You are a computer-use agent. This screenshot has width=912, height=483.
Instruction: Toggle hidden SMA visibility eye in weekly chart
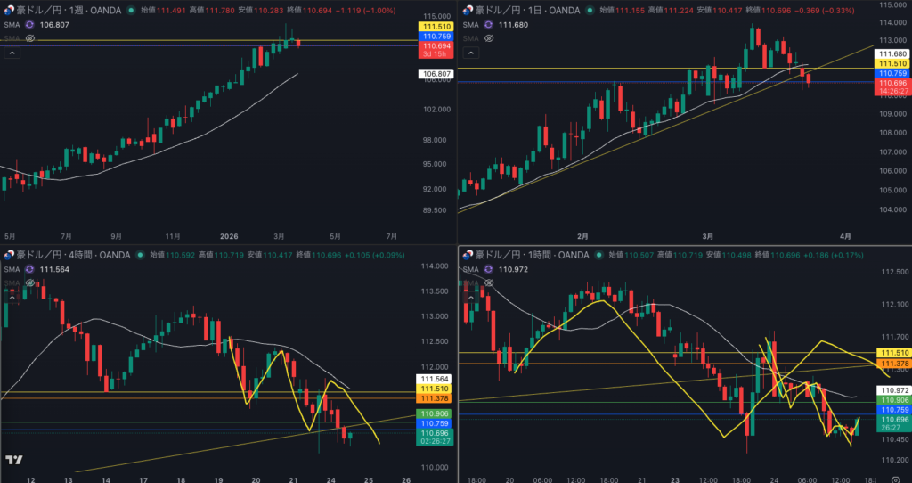pyautogui.click(x=29, y=39)
